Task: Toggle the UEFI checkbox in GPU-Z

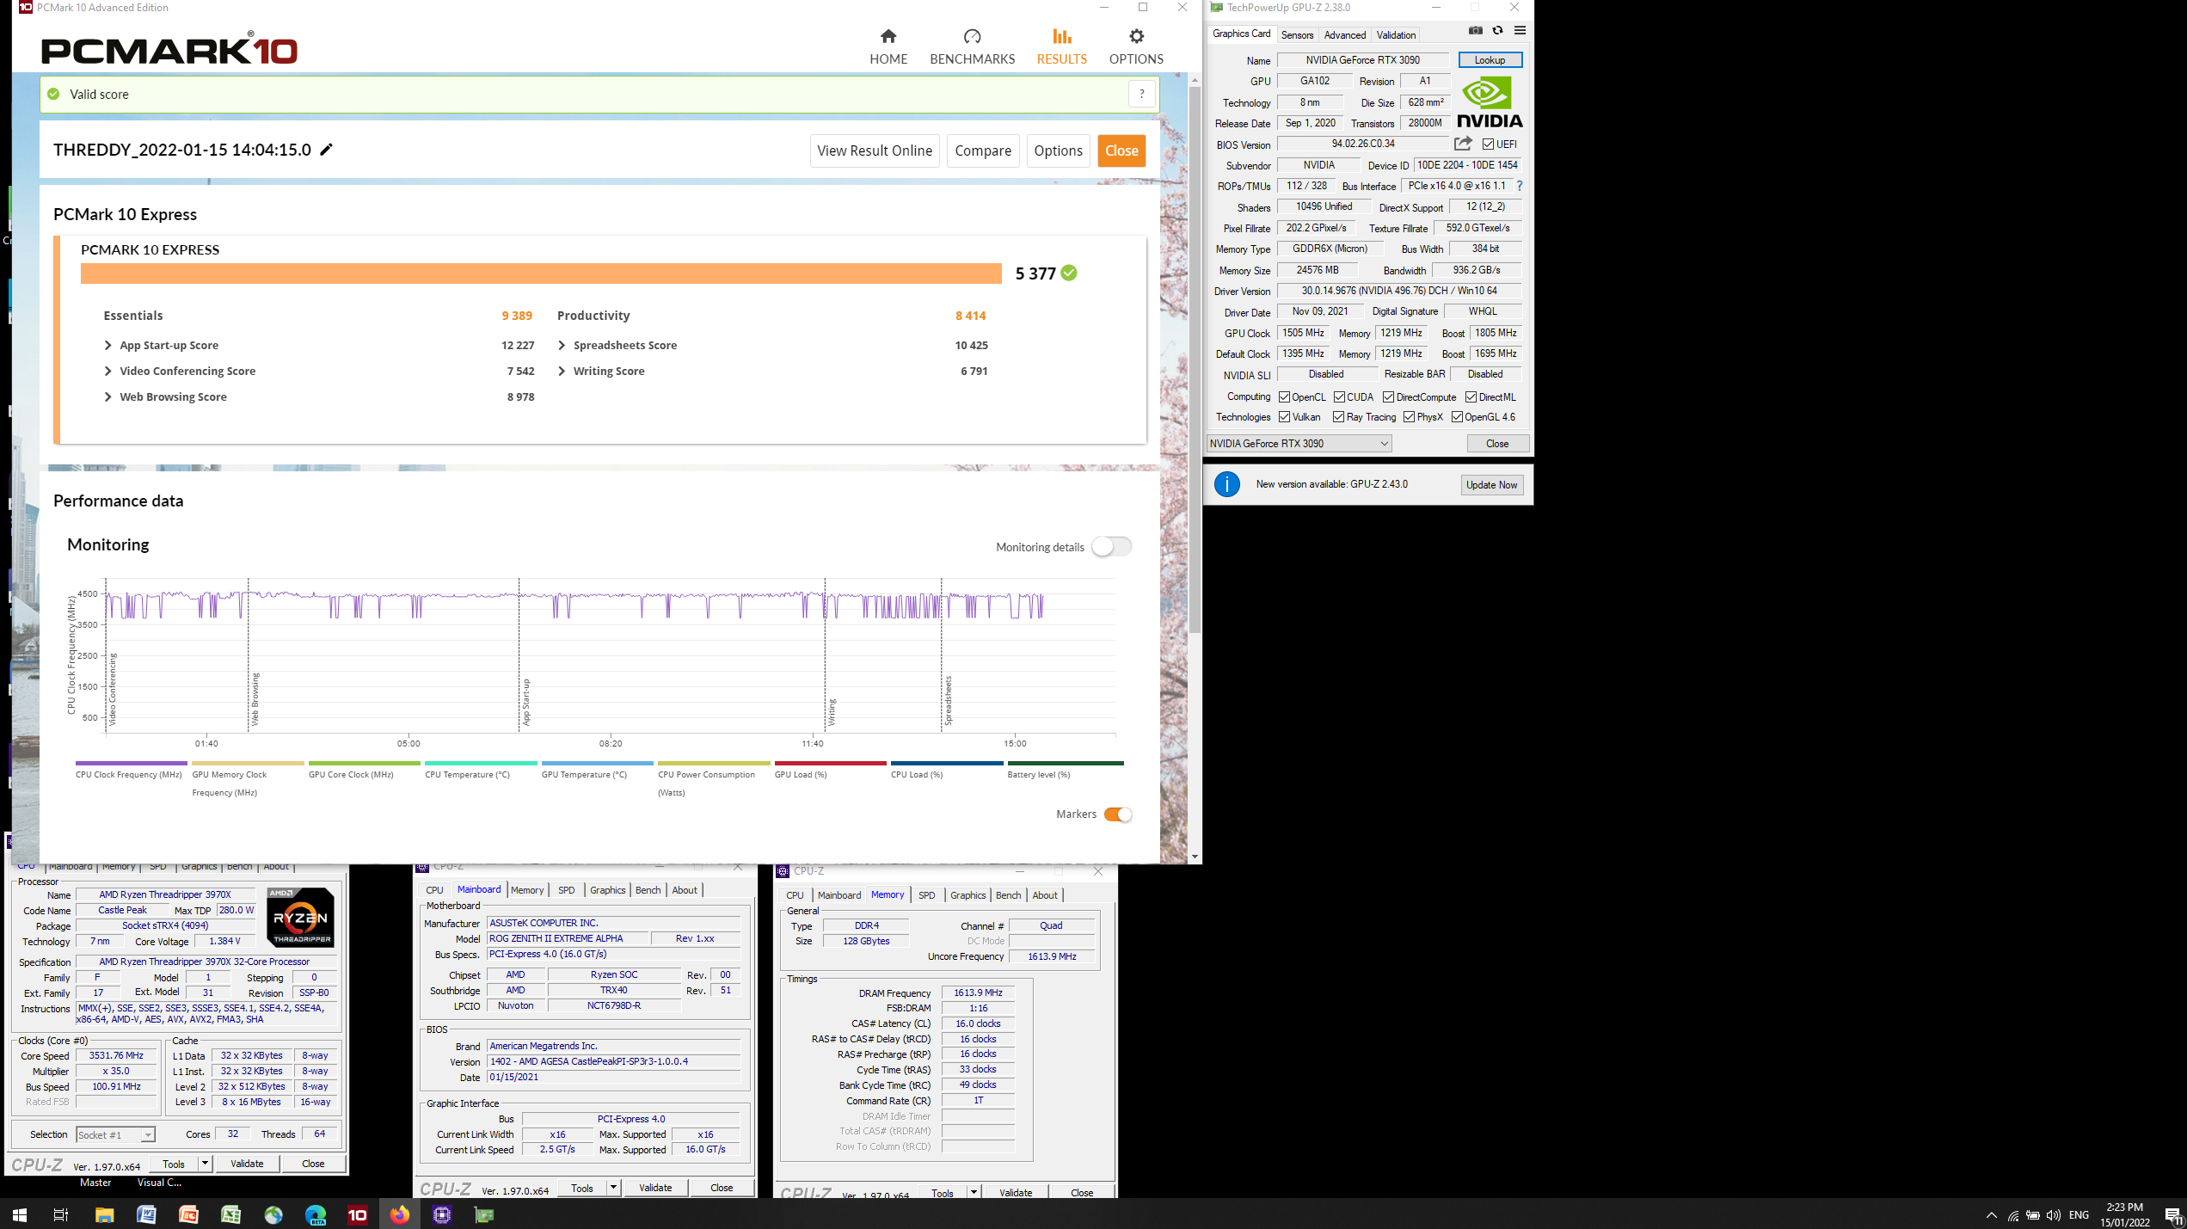Action: click(x=1488, y=144)
